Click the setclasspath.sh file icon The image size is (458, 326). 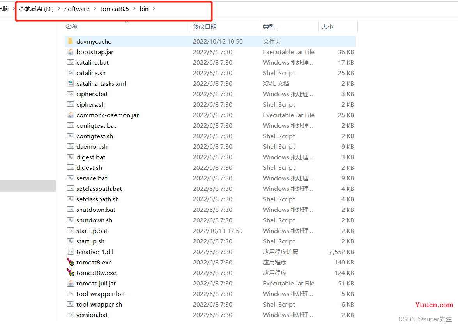click(71, 199)
